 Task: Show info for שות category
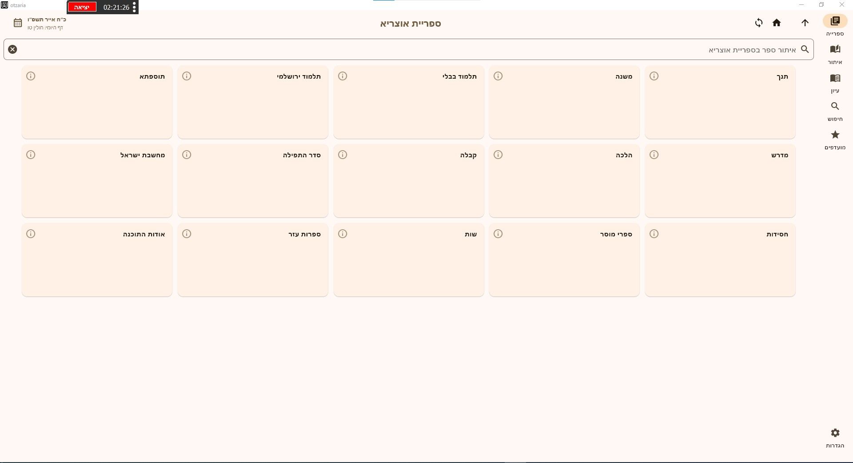343,234
